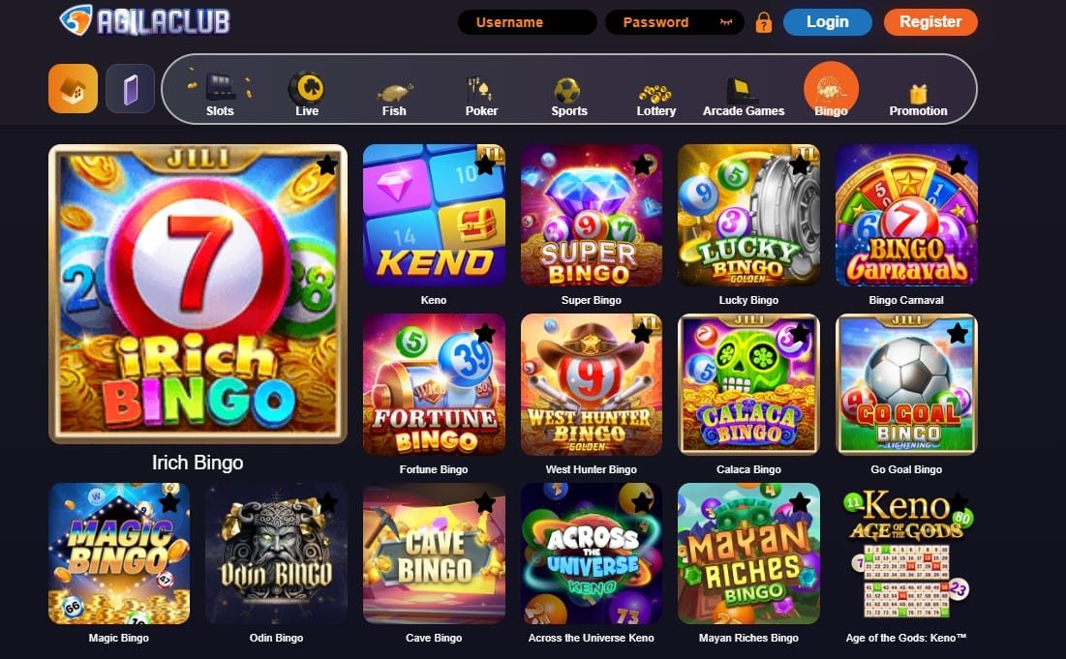1066x659 pixels.
Task: Click the padlock icon beside Password
Action: [764, 22]
